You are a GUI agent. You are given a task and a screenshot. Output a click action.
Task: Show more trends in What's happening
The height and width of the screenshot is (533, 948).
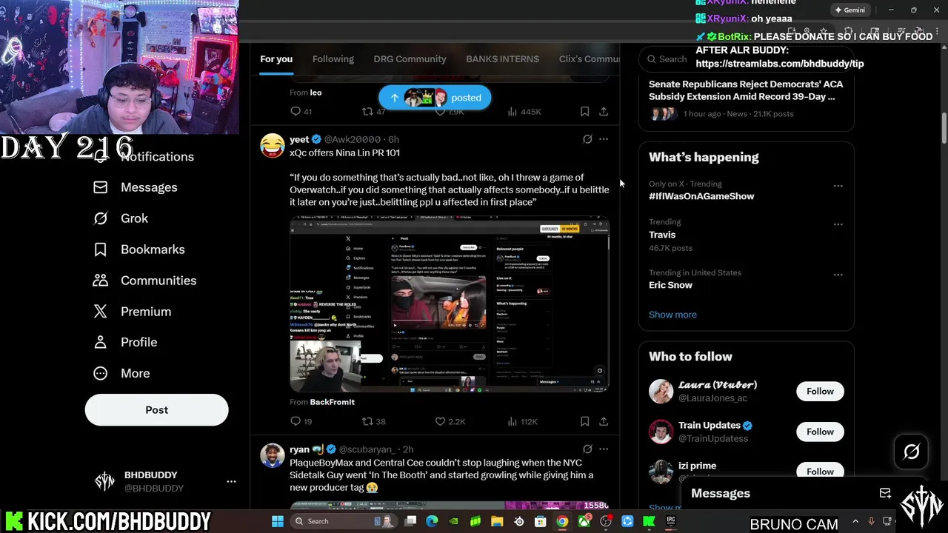click(x=672, y=315)
